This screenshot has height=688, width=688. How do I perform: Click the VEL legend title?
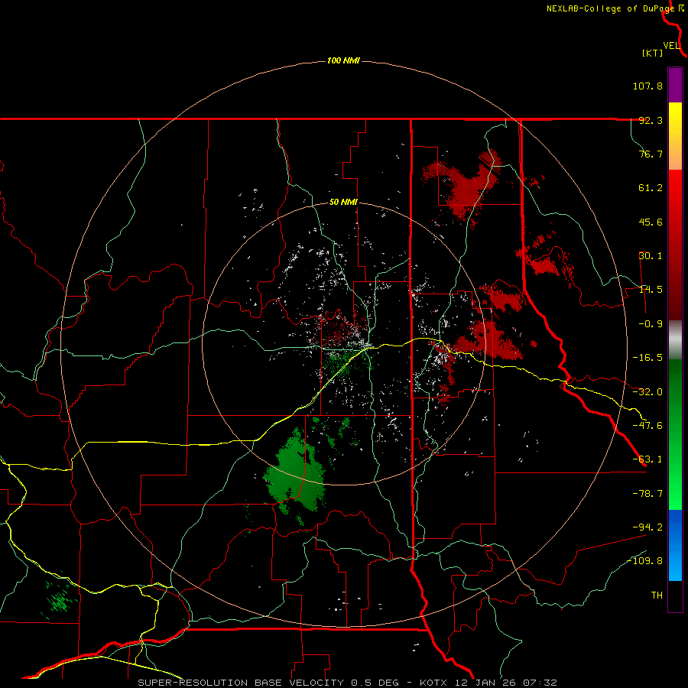[671, 45]
